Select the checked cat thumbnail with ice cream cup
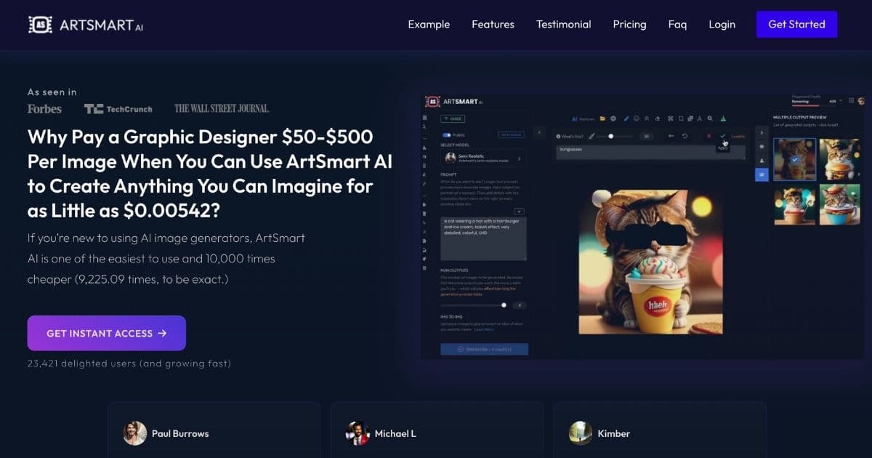Viewport: 872px width, 458px height. (794, 158)
